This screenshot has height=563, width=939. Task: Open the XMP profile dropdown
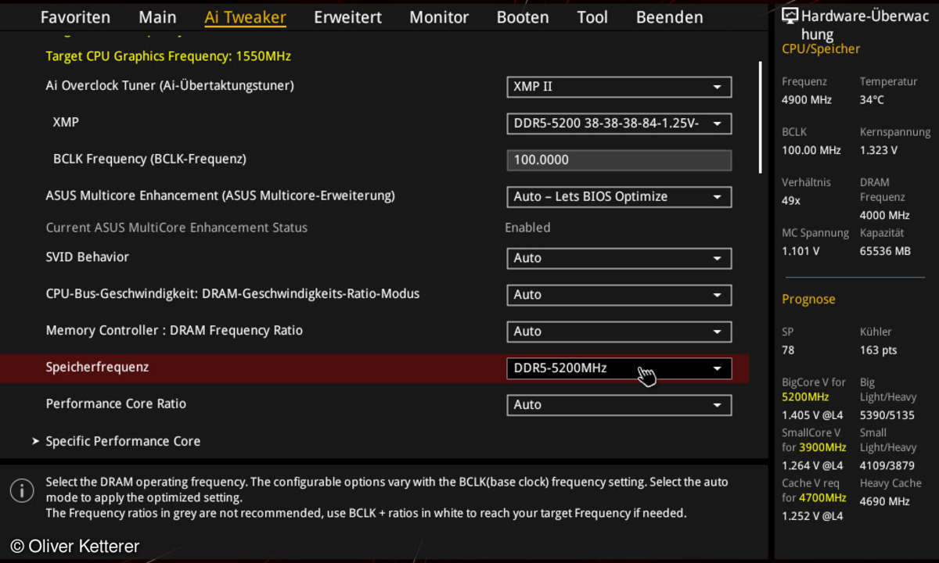(x=618, y=124)
